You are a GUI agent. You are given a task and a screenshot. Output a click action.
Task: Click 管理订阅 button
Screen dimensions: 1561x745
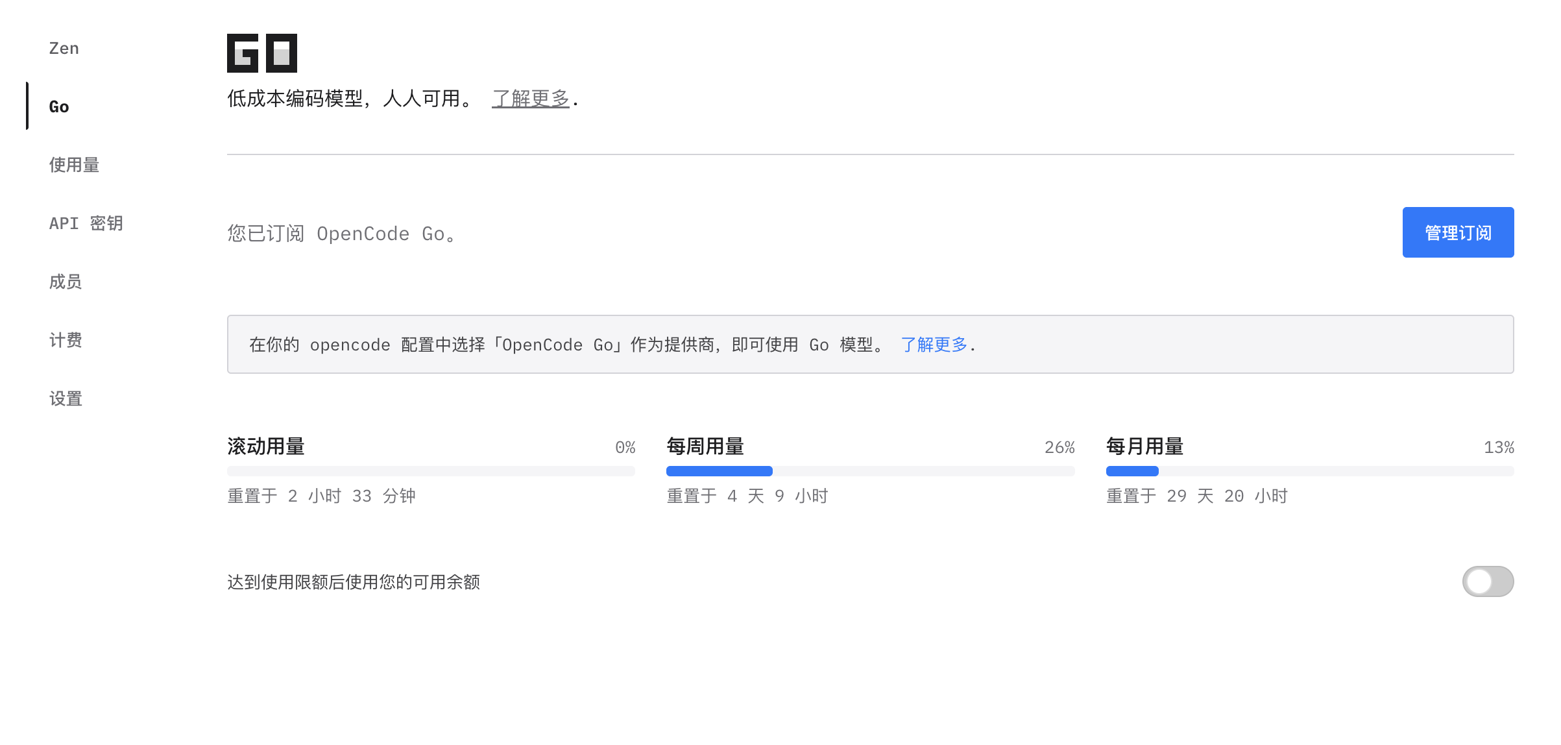click(1457, 232)
